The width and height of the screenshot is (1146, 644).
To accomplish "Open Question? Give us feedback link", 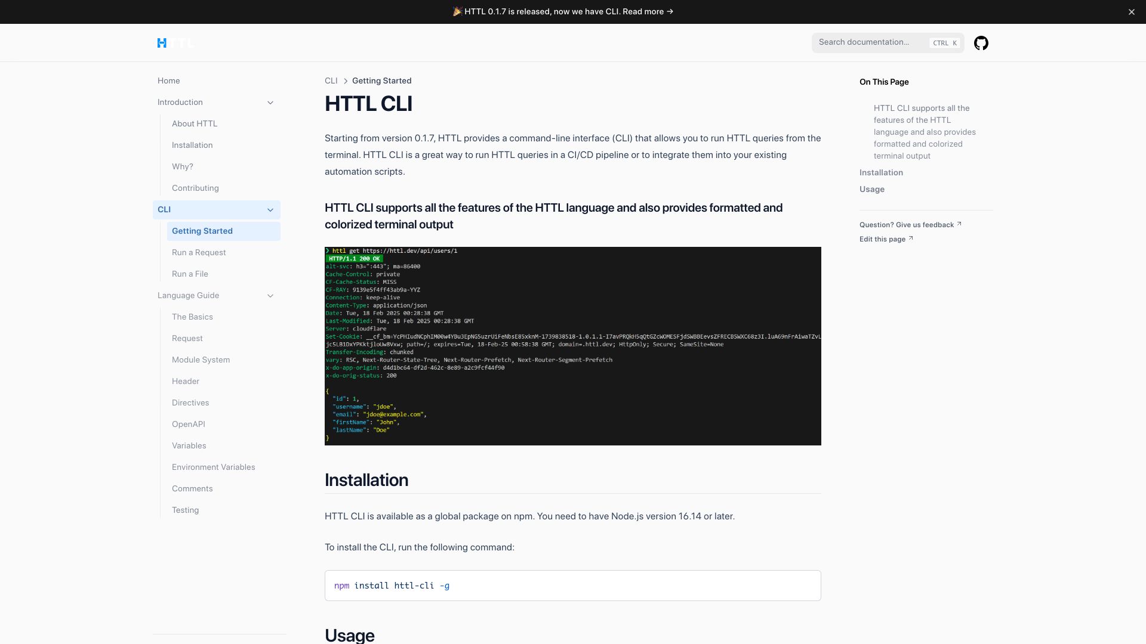I will (910, 225).
